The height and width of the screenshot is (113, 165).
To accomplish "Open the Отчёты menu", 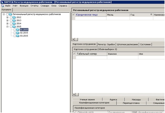I will coord(34,6).
